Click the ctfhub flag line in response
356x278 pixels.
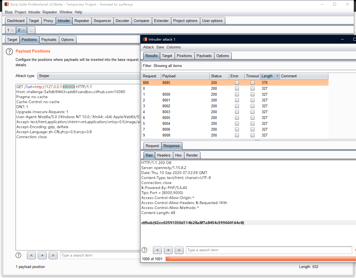(x=193, y=223)
